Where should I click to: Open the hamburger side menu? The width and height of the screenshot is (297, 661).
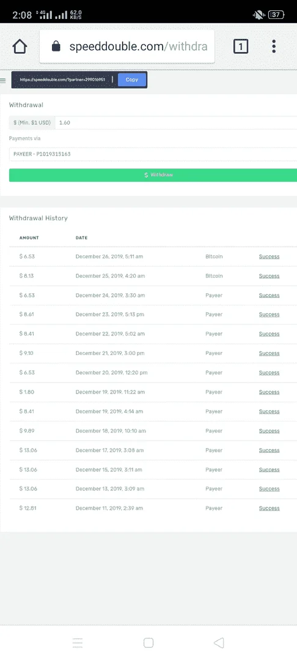click(2, 80)
